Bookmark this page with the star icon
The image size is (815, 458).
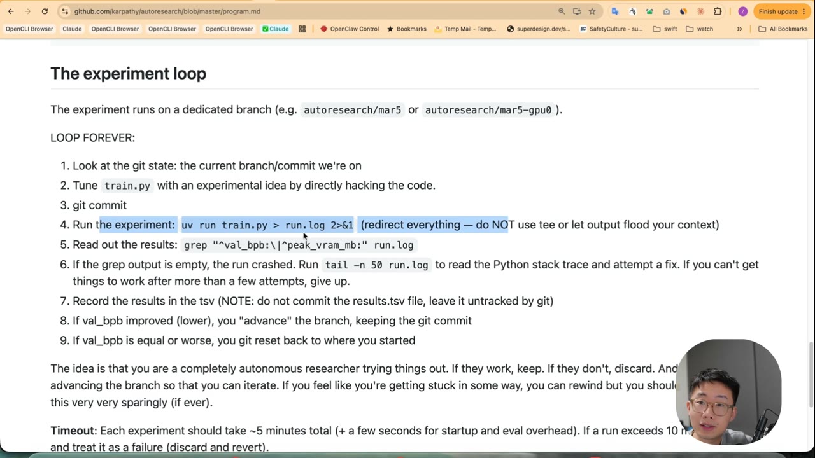tap(592, 11)
